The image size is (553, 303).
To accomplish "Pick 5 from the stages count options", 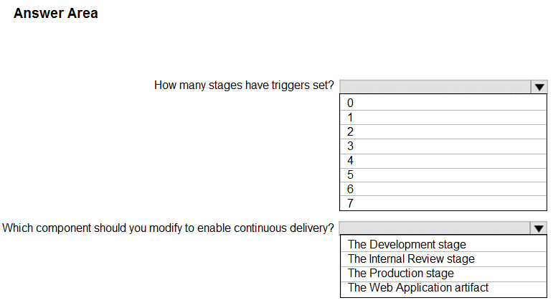I will [444, 174].
